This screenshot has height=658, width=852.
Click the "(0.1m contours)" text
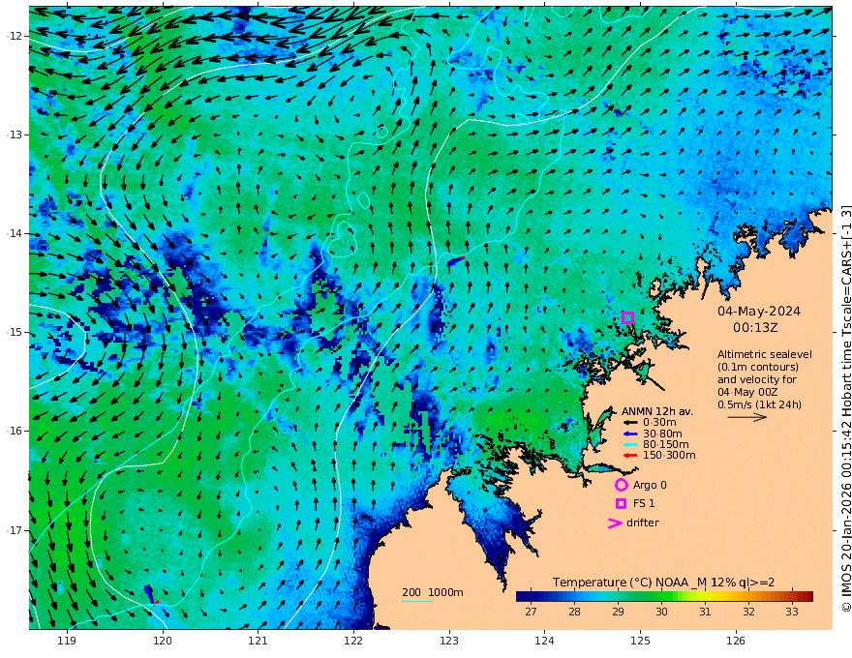click(758, 367)
